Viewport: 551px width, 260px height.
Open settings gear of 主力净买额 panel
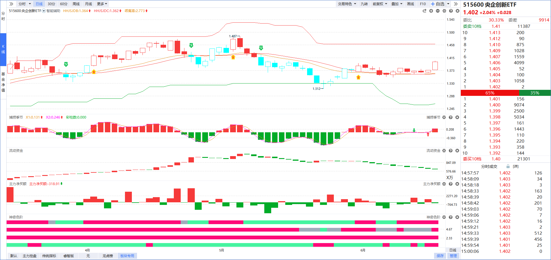point(444,184)
